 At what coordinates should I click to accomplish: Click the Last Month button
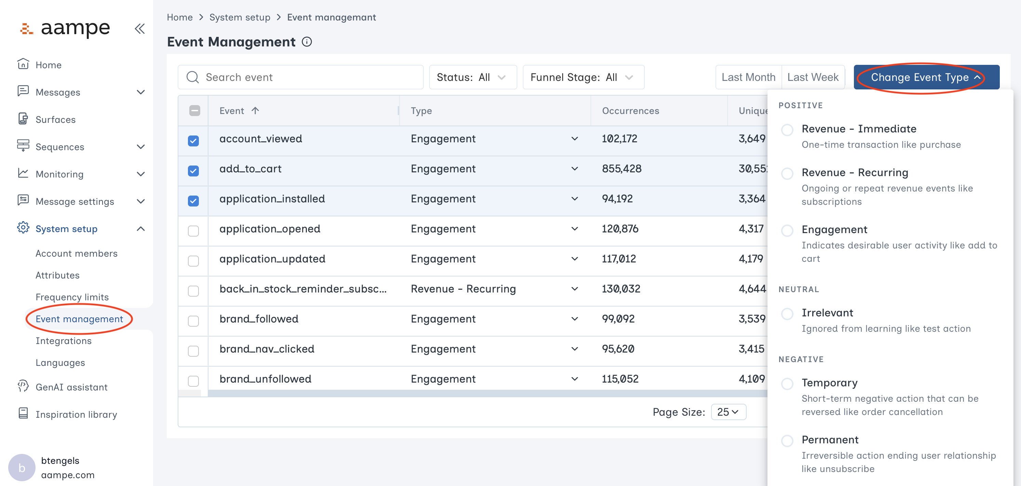pyautogui.click(x=748, y=77)
